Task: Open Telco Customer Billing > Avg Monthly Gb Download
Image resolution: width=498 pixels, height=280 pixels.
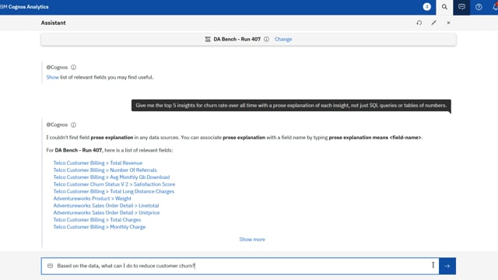Action: [x=111, y=177]
